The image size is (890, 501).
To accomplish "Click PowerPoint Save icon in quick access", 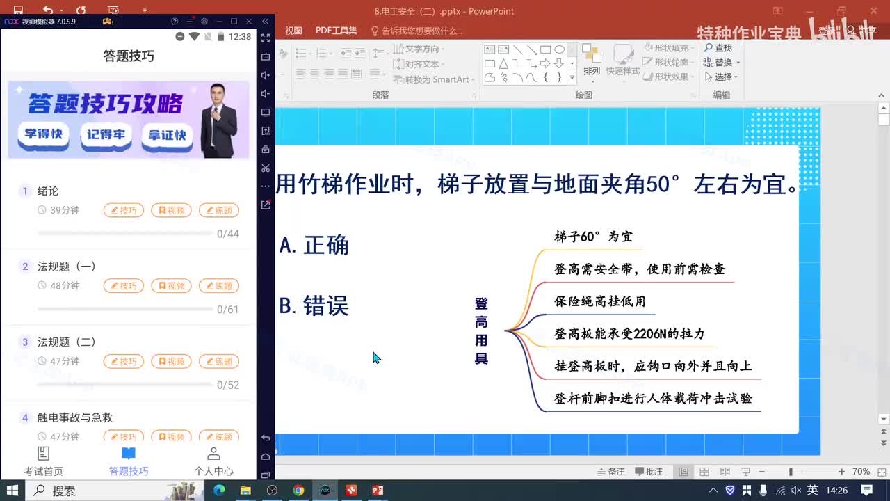I will point(18,10).
